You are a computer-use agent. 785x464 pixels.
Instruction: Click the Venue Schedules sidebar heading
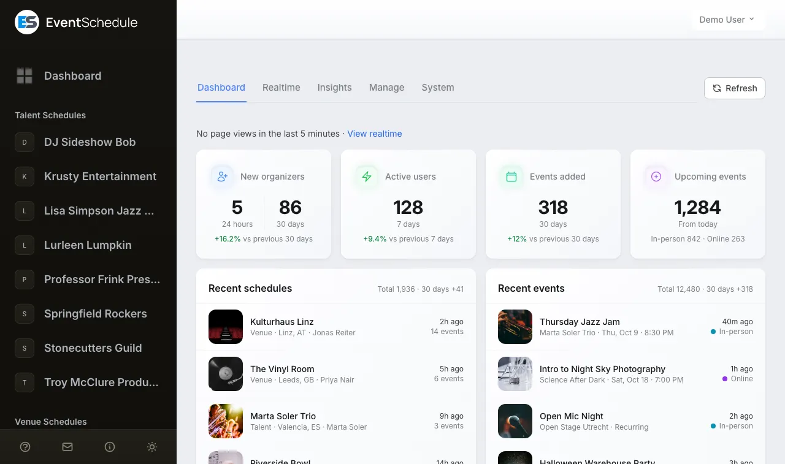click(x=51, y=422)
